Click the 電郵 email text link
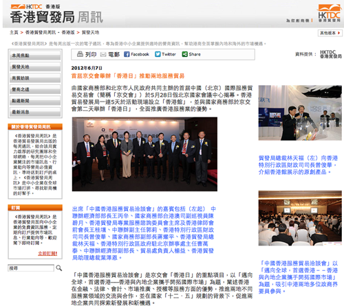 114,54
